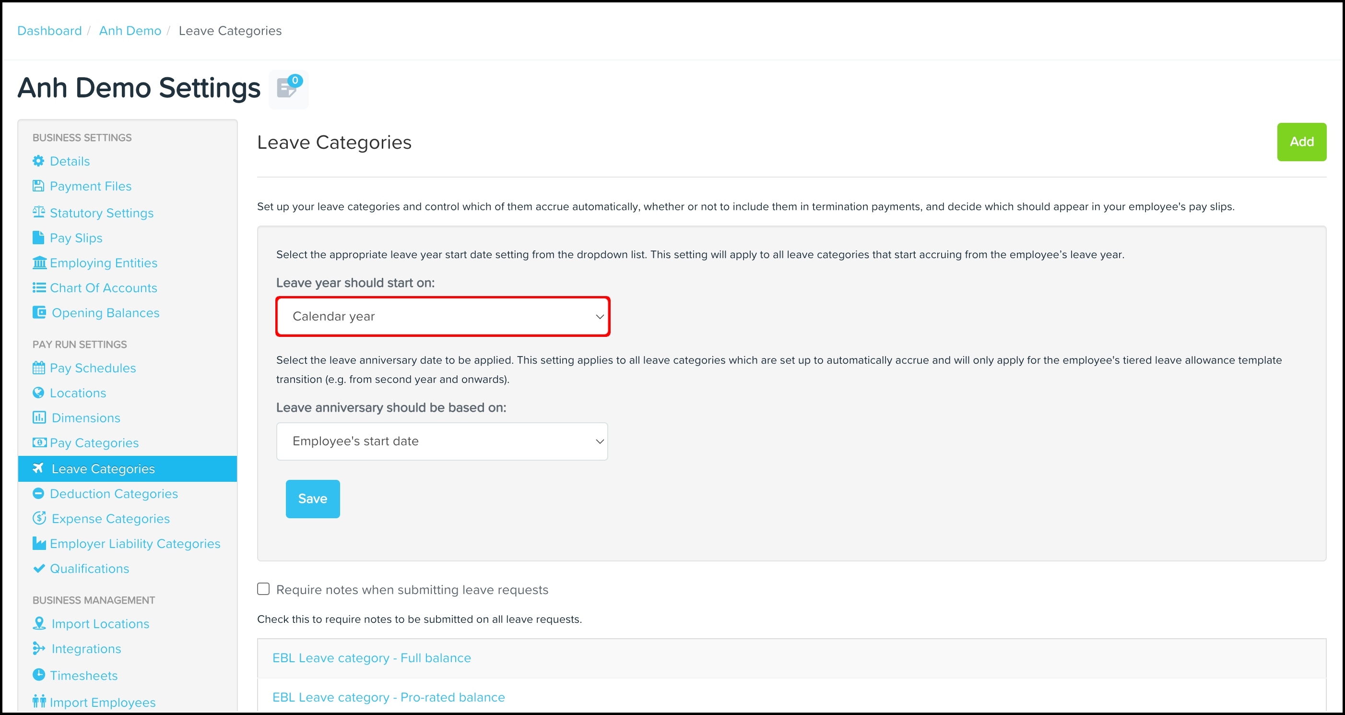1345x715 pixels.
Task: Click the gear icon next to Details
Action: coord(39,161)
